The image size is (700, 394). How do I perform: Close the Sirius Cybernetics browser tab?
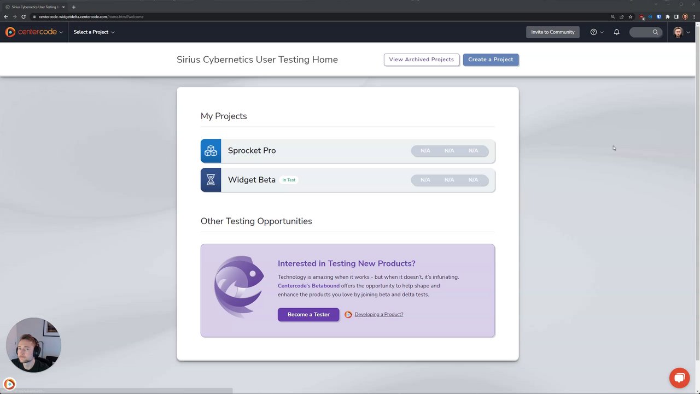tap(63, 7)
